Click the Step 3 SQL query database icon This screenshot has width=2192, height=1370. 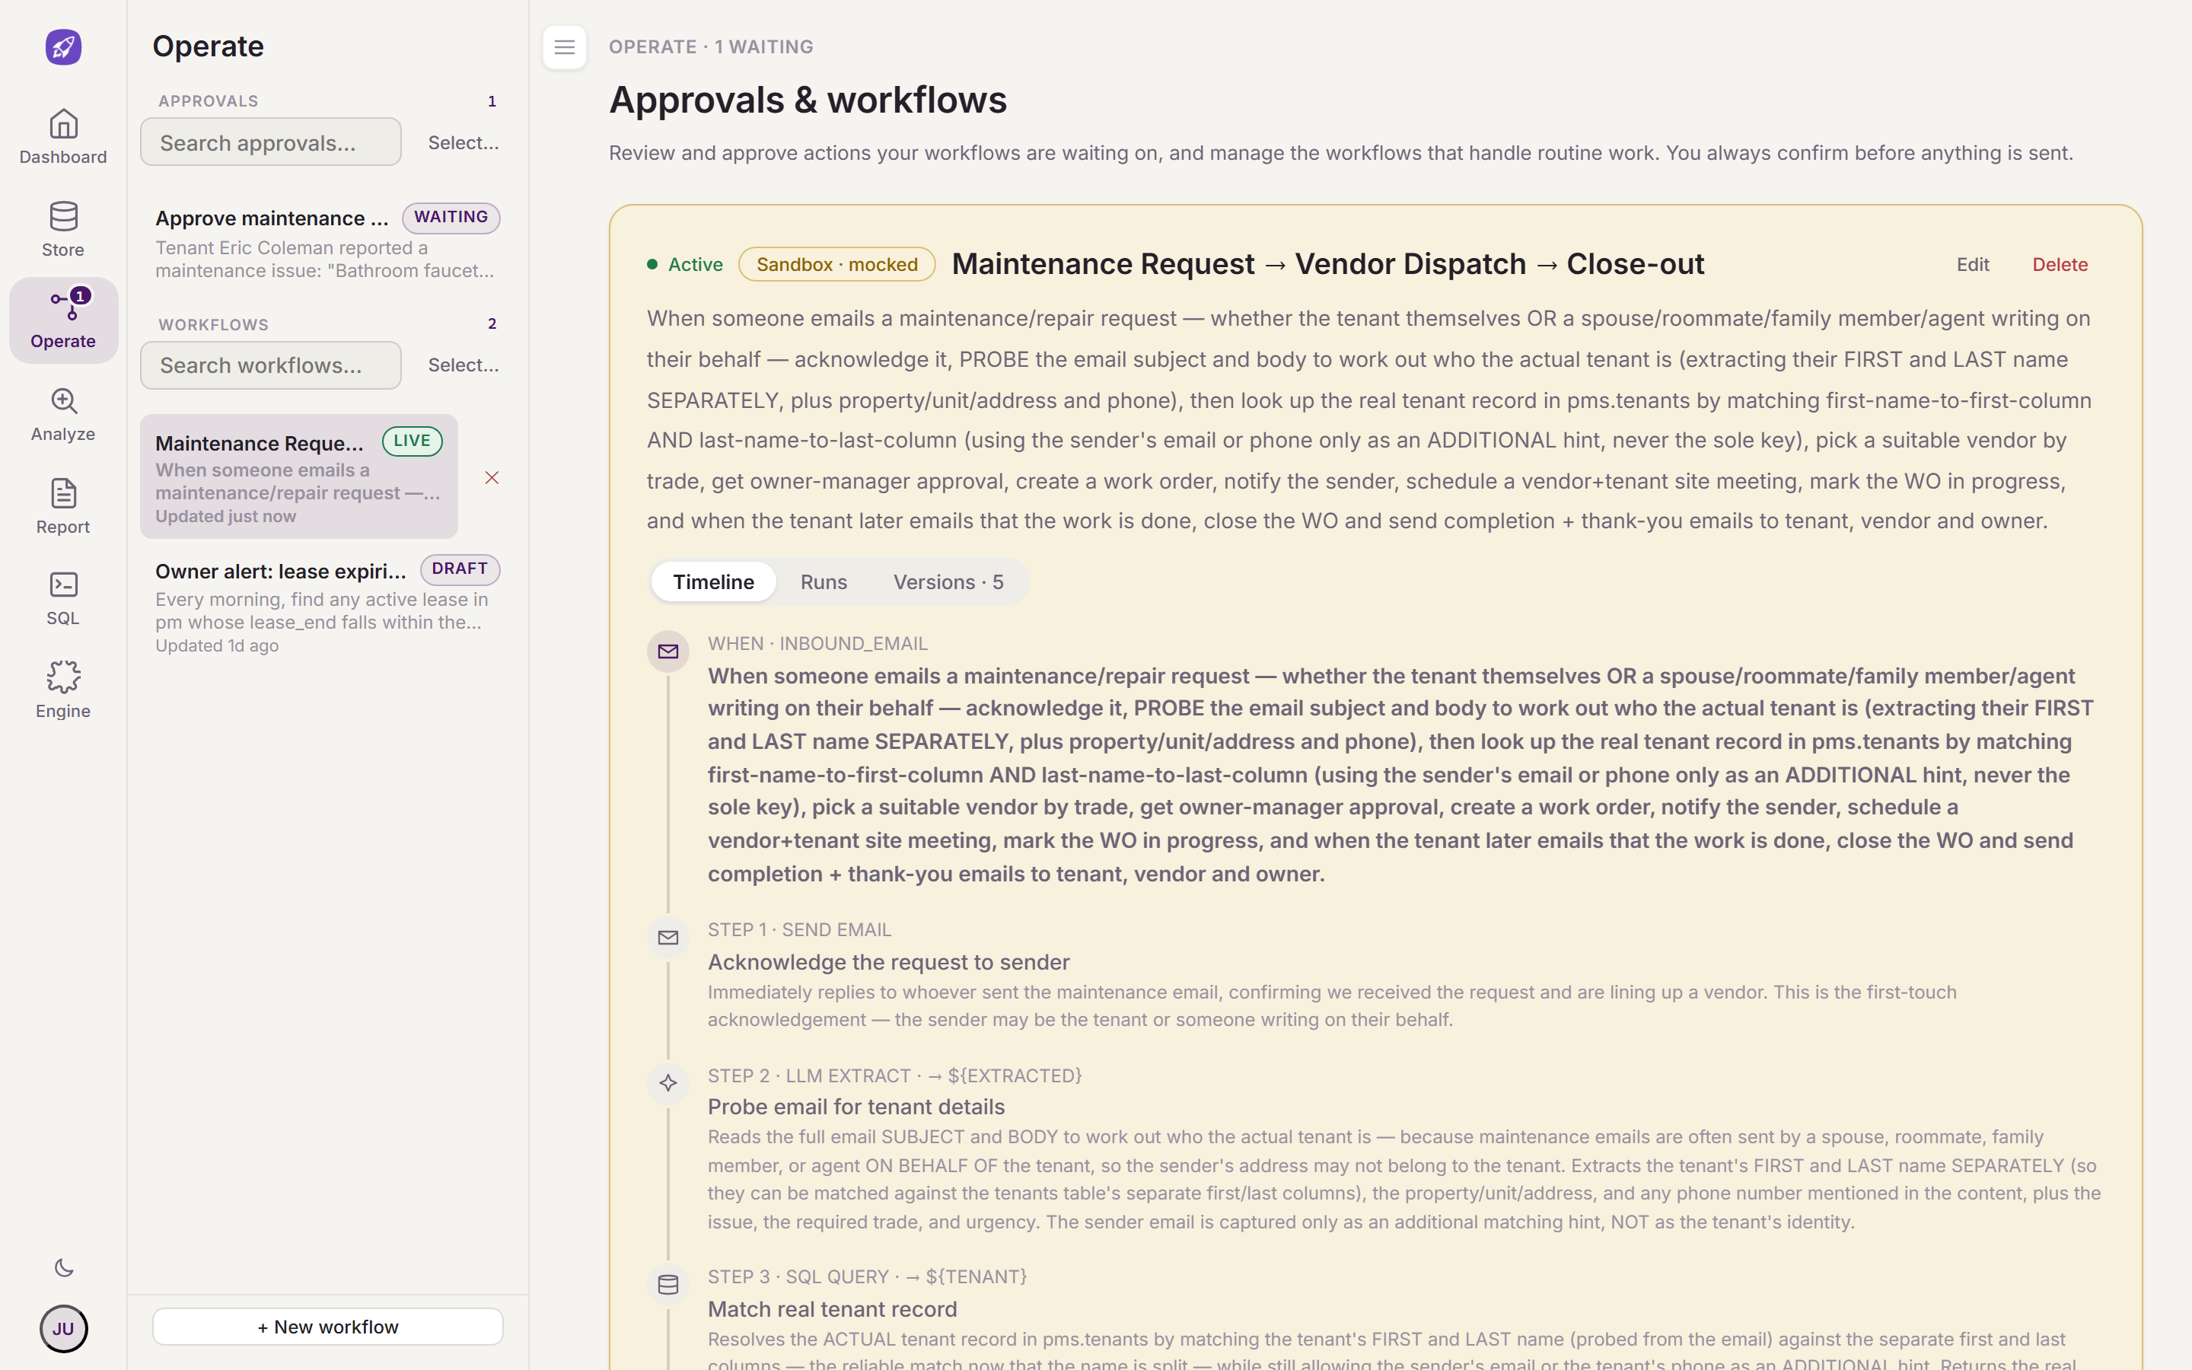(668, 1285)
